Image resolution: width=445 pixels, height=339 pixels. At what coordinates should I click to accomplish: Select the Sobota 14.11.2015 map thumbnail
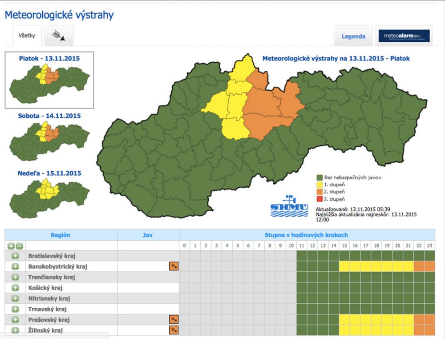coord(49,134)
